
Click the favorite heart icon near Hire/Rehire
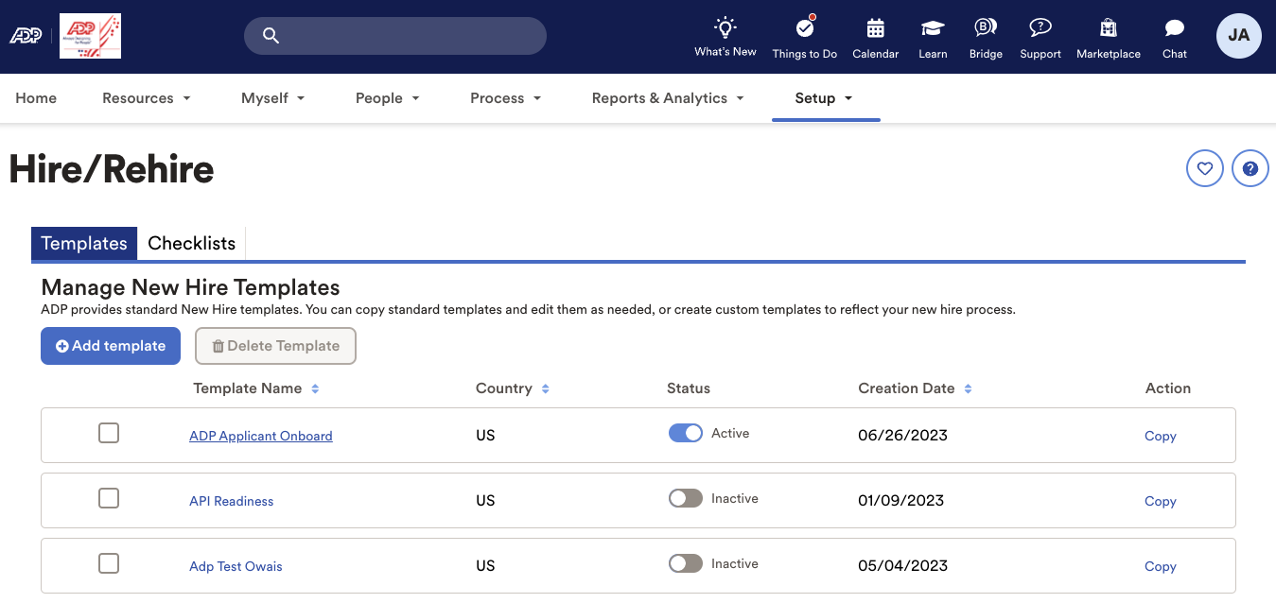point(1204,167)
